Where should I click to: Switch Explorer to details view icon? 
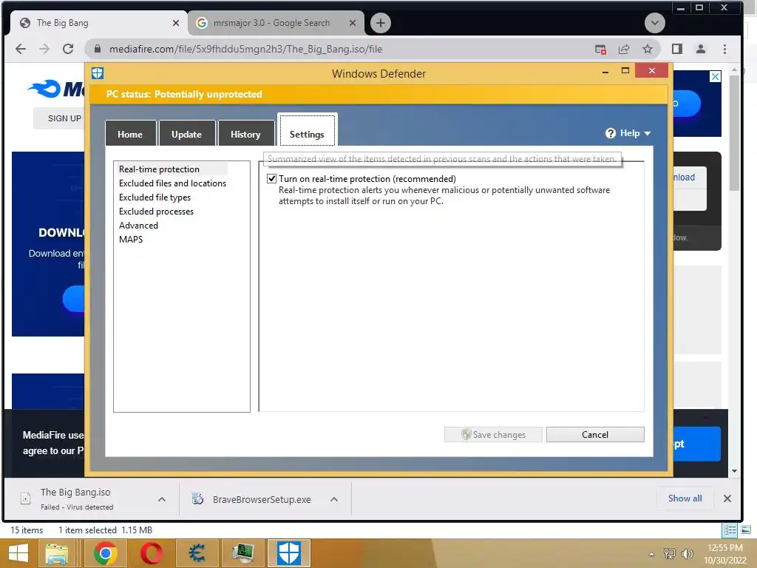[x=730, y=530]
